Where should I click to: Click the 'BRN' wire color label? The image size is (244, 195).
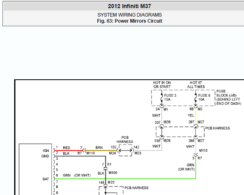pyautogui.click(x=99, y=148)
